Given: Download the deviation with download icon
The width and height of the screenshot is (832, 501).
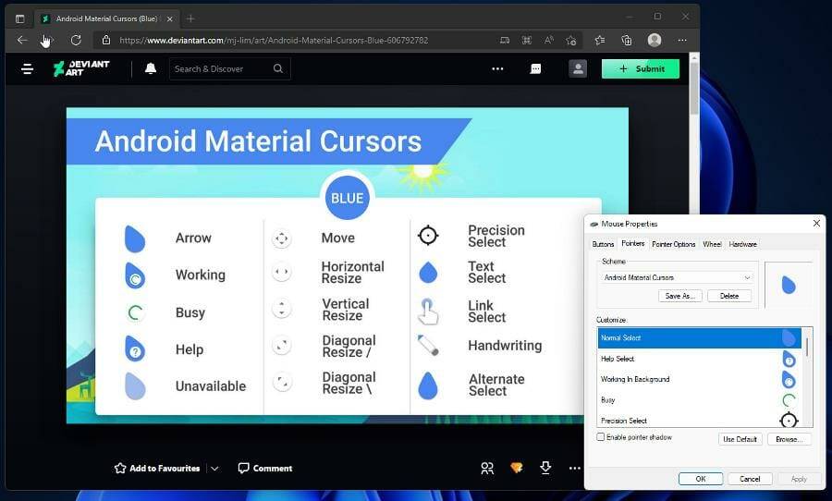Looking at the screenshot, I should (x=545, y=468).
